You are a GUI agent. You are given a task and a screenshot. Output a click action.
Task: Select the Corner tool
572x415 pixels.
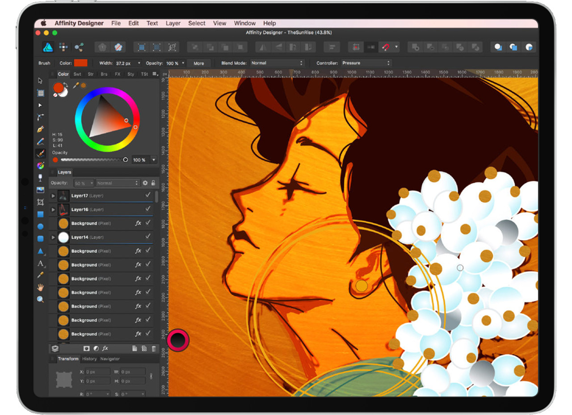(40, 117)
